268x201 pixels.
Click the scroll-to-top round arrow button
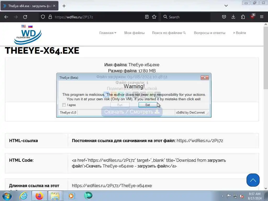point(253,180)
